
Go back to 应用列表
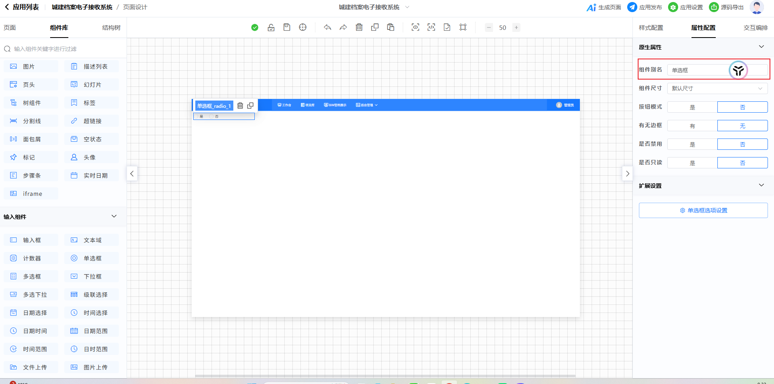[x=22, y=7]
